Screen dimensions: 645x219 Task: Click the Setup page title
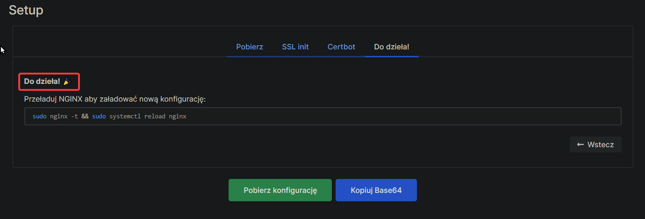pyautogui.click(x=26, y=10)
